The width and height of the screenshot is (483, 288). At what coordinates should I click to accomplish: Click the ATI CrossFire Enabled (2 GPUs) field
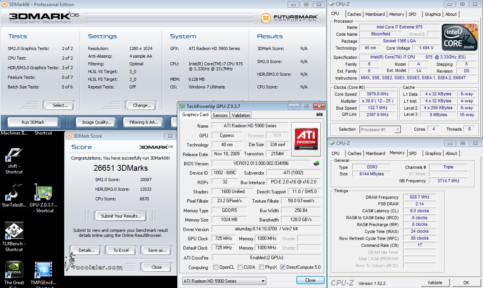[266, 258]
